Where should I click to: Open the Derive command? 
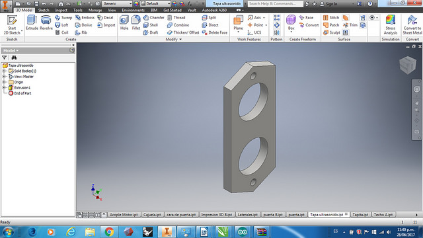tap(84, 25)
